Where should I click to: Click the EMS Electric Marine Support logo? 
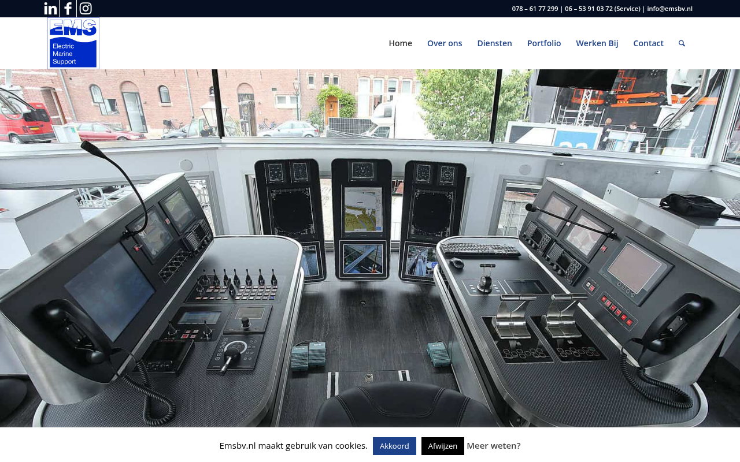pyautogui.click(x=73, y=43)
